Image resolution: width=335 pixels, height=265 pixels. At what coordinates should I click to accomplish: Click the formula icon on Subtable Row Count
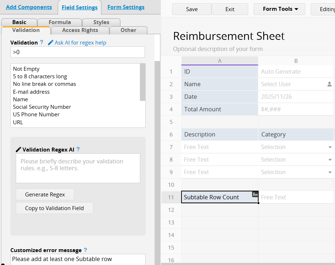click(255, 194)
